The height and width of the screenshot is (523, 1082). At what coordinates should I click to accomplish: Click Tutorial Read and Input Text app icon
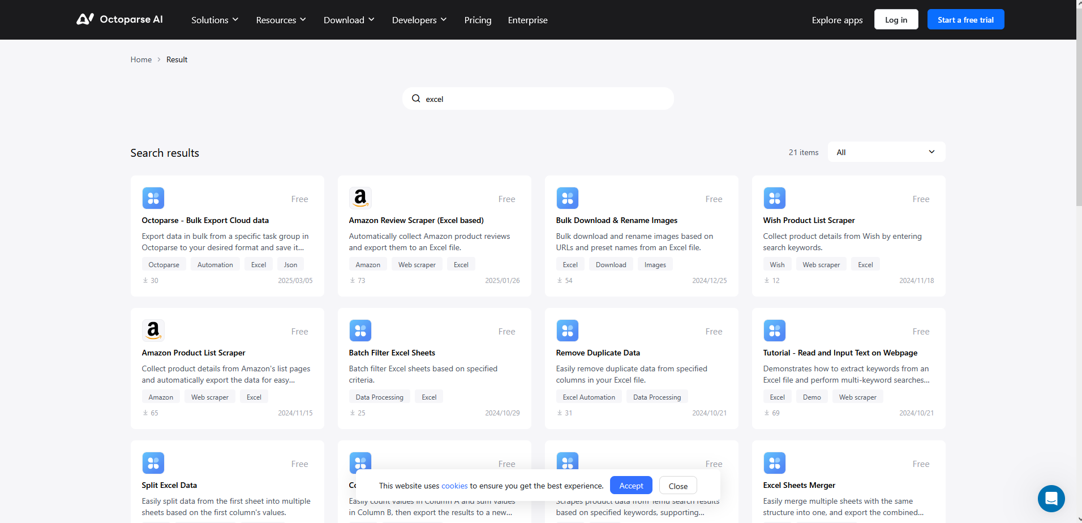pyautogui.click(x=775, y=331)
